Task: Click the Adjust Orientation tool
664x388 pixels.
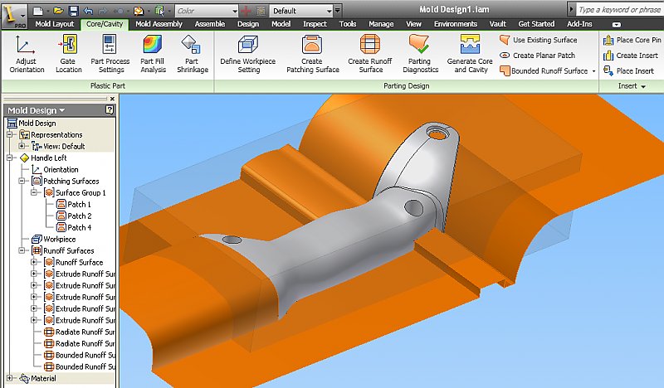Action: click(27, 54)
